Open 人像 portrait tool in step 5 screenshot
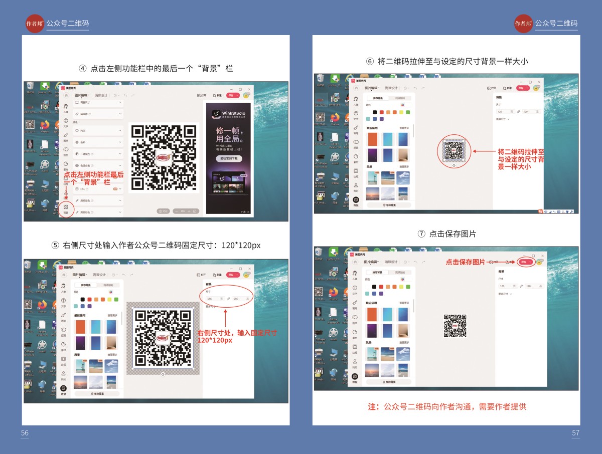 click(64, 286)
